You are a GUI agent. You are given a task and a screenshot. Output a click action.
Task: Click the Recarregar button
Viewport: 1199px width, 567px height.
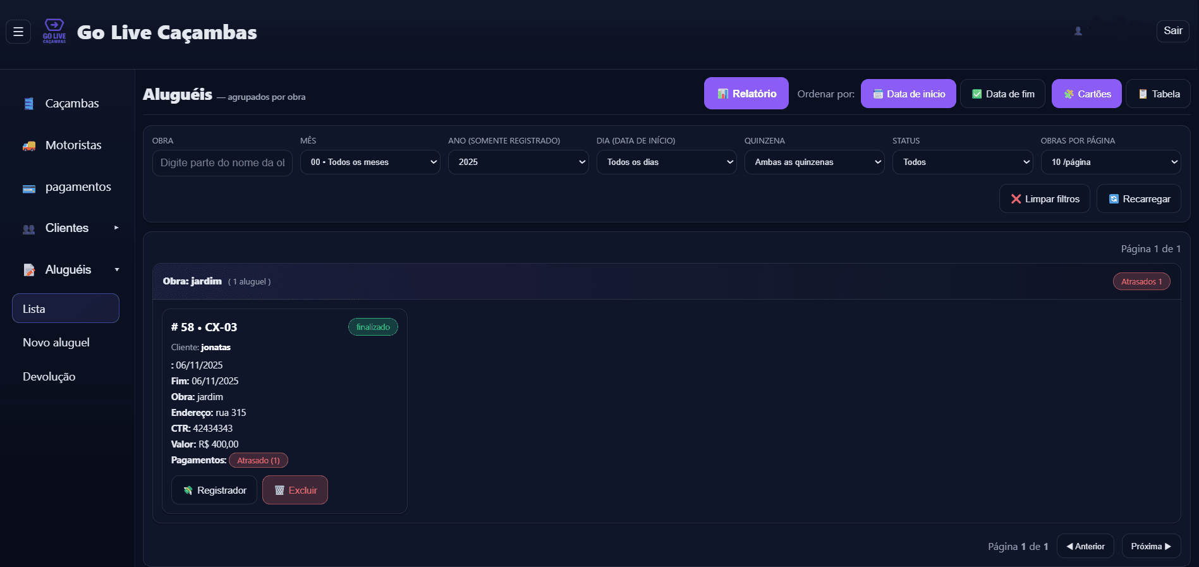click(1138, 198)
